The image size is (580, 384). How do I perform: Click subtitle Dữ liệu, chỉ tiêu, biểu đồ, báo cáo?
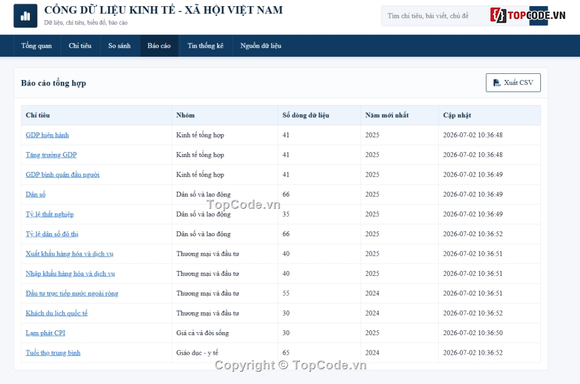pos(86,23)
